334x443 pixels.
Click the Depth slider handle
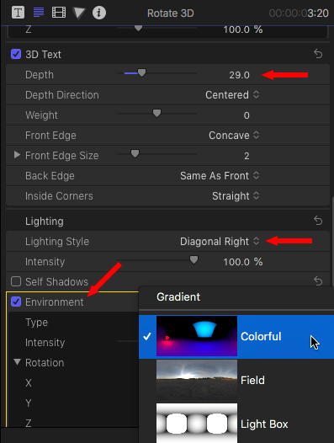click(x=141, y=72)
